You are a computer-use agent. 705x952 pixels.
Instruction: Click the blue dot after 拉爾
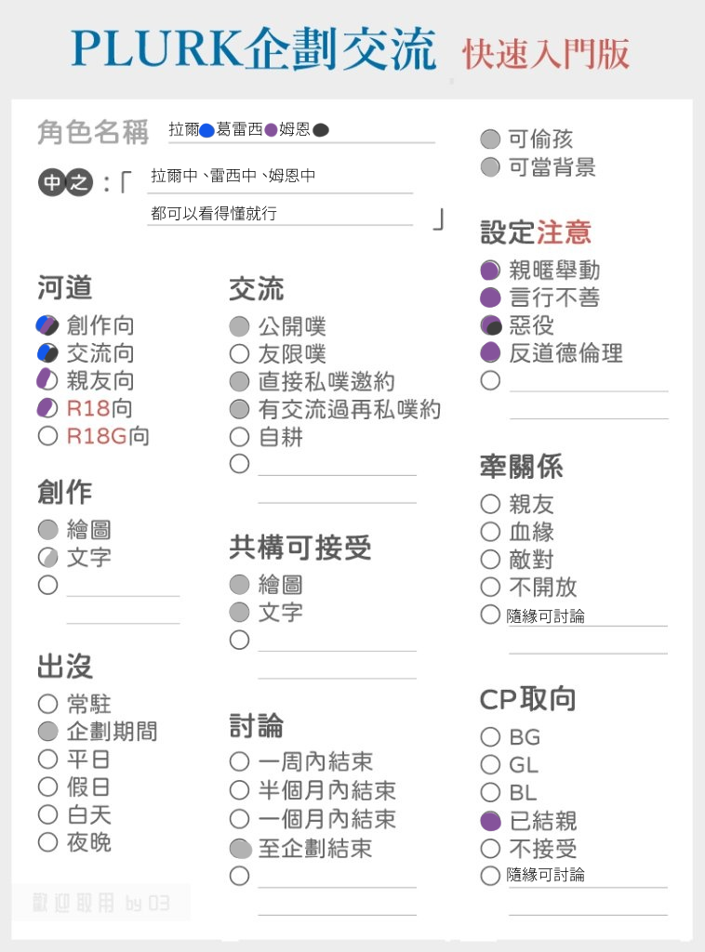point(206,130)
